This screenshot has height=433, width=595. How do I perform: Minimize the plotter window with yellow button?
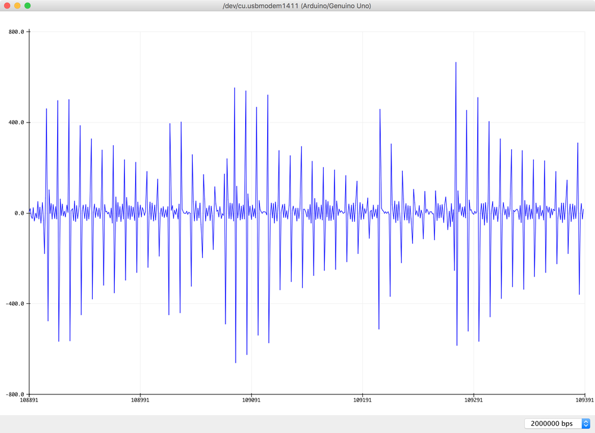(17, 5)
